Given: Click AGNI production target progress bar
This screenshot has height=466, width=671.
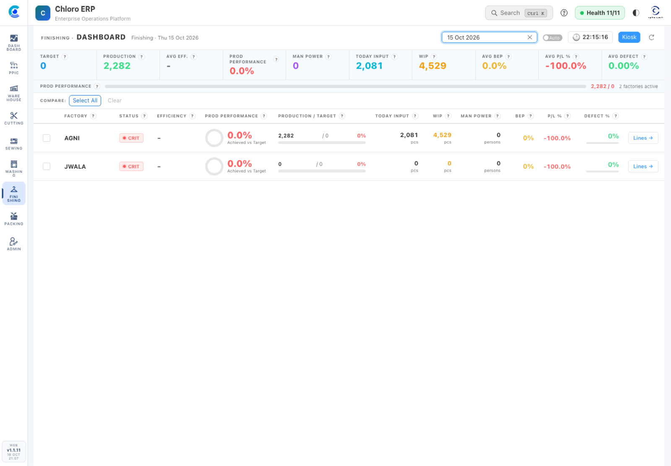Looking at the screenshot, I should (x=322, y=143).
